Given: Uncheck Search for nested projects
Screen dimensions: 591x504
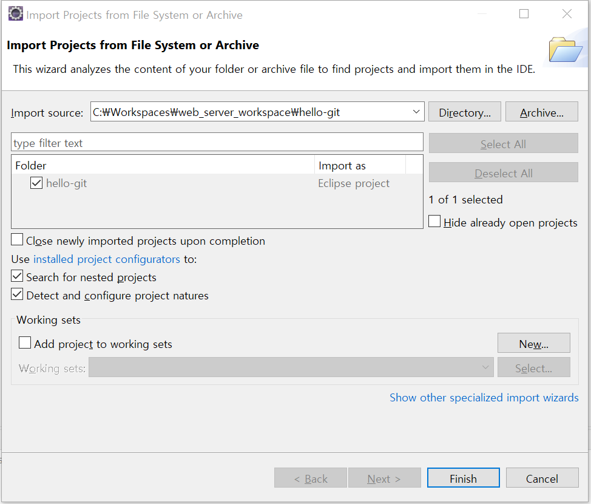Looking at the screenshot, I should tap(17, 276).
